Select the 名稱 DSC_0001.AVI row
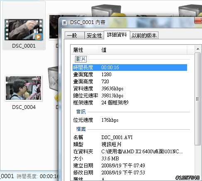The image size is (202, 181). (130, 138)
